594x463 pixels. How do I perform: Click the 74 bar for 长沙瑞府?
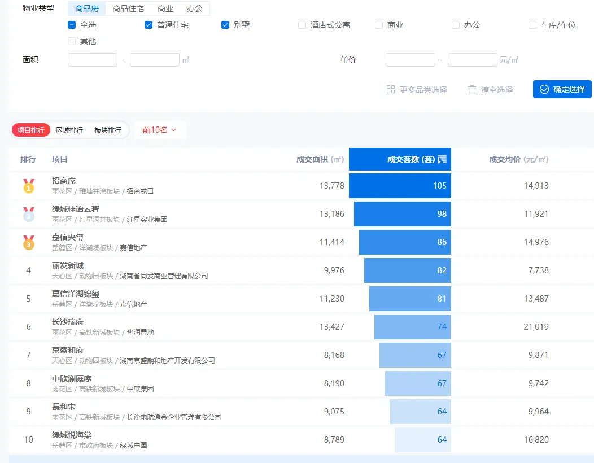click(x=413, y=327)
